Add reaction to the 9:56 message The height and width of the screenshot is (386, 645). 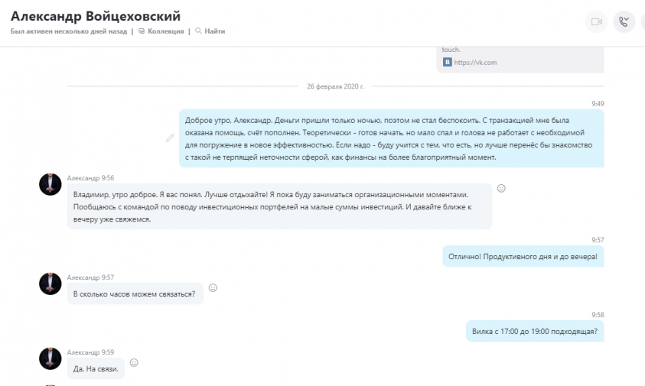coord(501,188)
